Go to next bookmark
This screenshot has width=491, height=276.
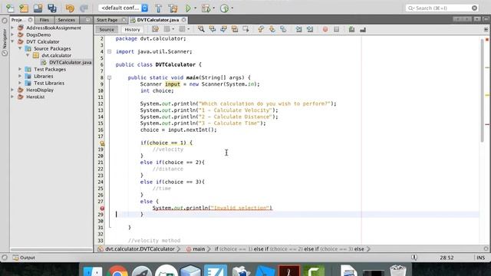click(x=272, y=29)
